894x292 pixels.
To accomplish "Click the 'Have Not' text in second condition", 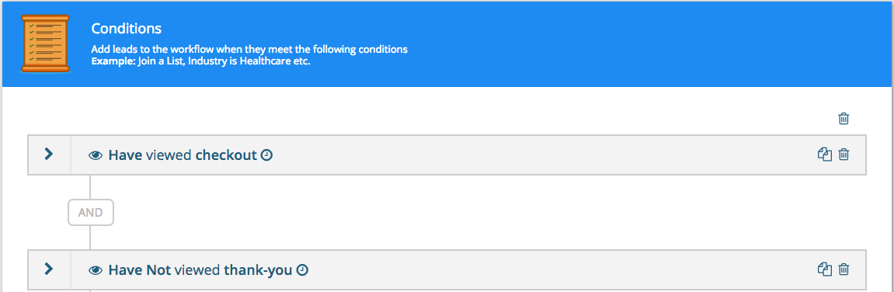I will coord(140,269).
